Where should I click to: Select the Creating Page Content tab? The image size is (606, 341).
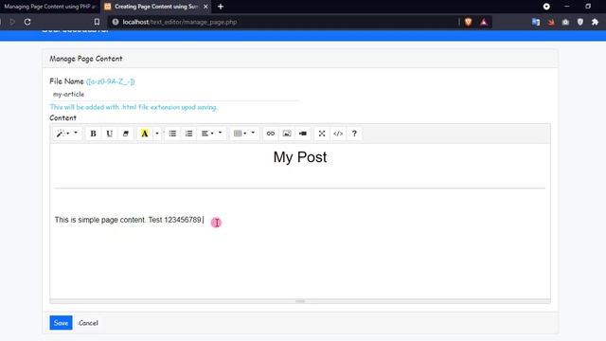(x=155, y=7)
